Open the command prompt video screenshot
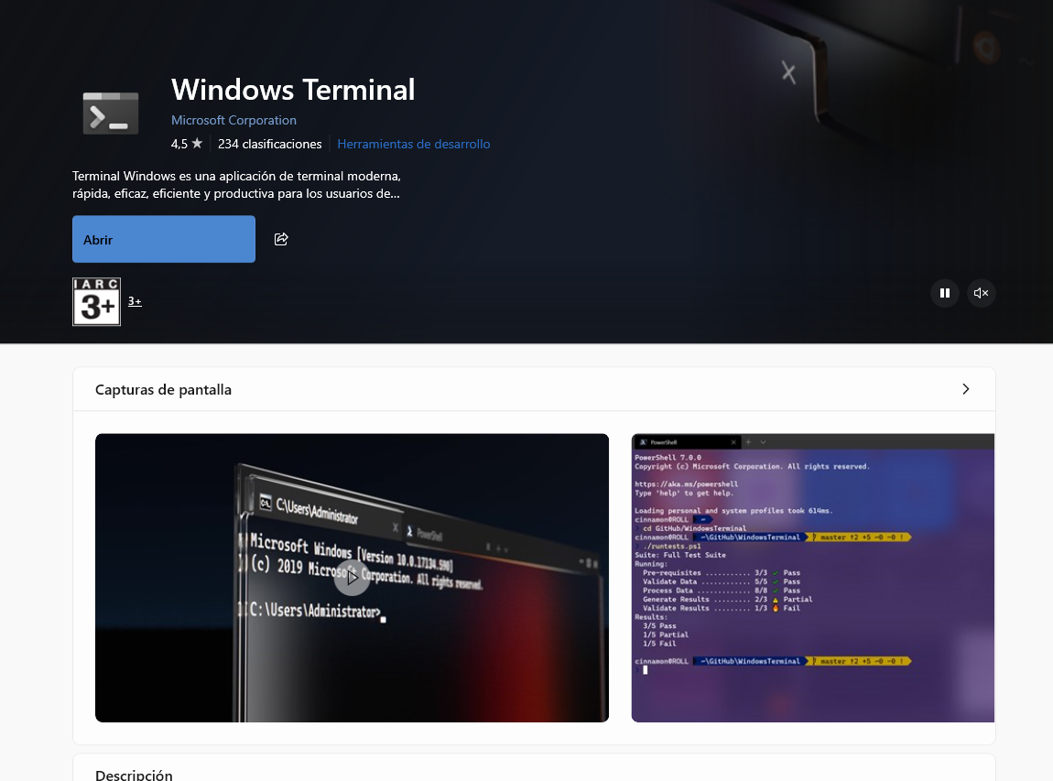 [352, 578]
